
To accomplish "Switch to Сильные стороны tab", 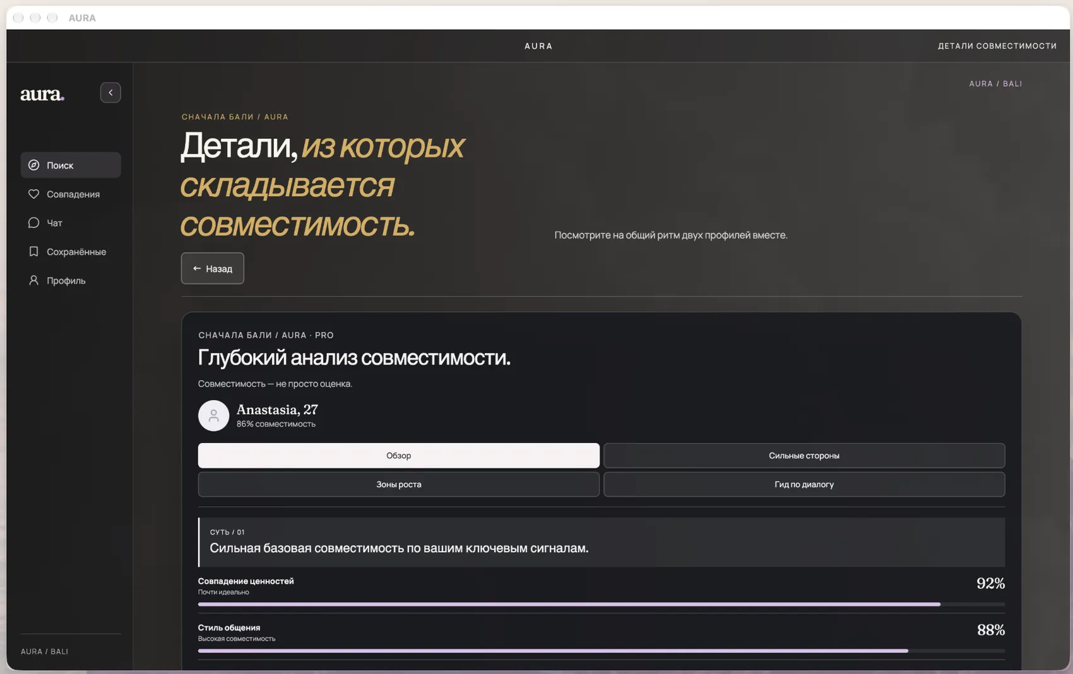I will pyautogui.click(x=804, y=456).
